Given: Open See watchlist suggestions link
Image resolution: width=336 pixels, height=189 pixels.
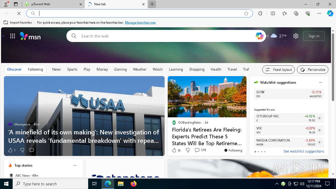Looking at the screenshot, I should [304, 151].
